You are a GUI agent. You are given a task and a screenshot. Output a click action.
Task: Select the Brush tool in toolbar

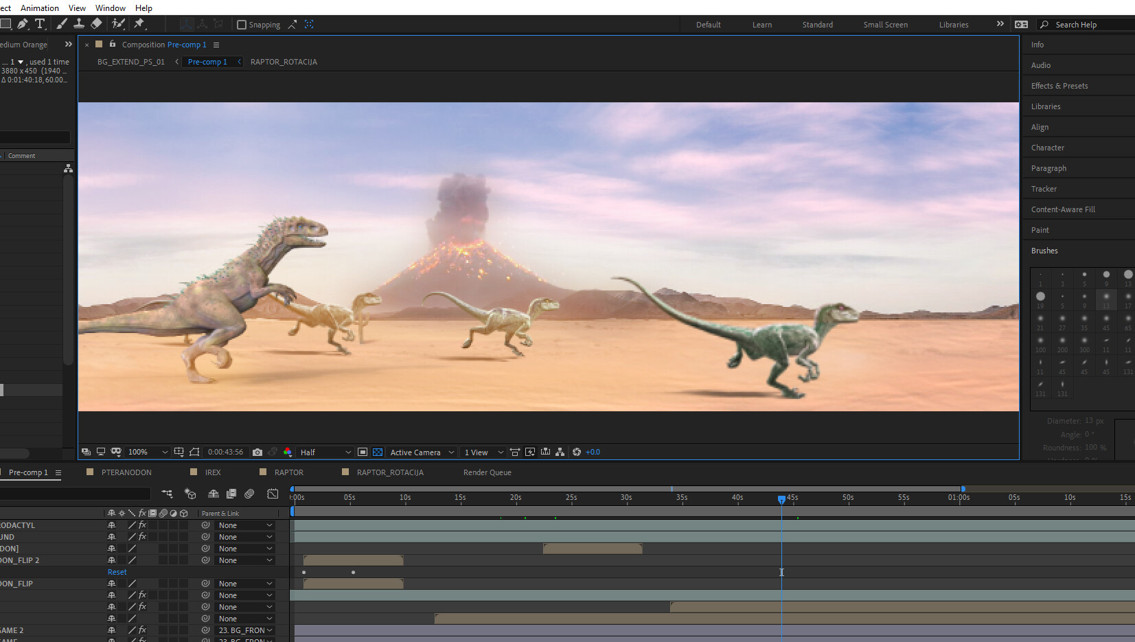[62, 24]
